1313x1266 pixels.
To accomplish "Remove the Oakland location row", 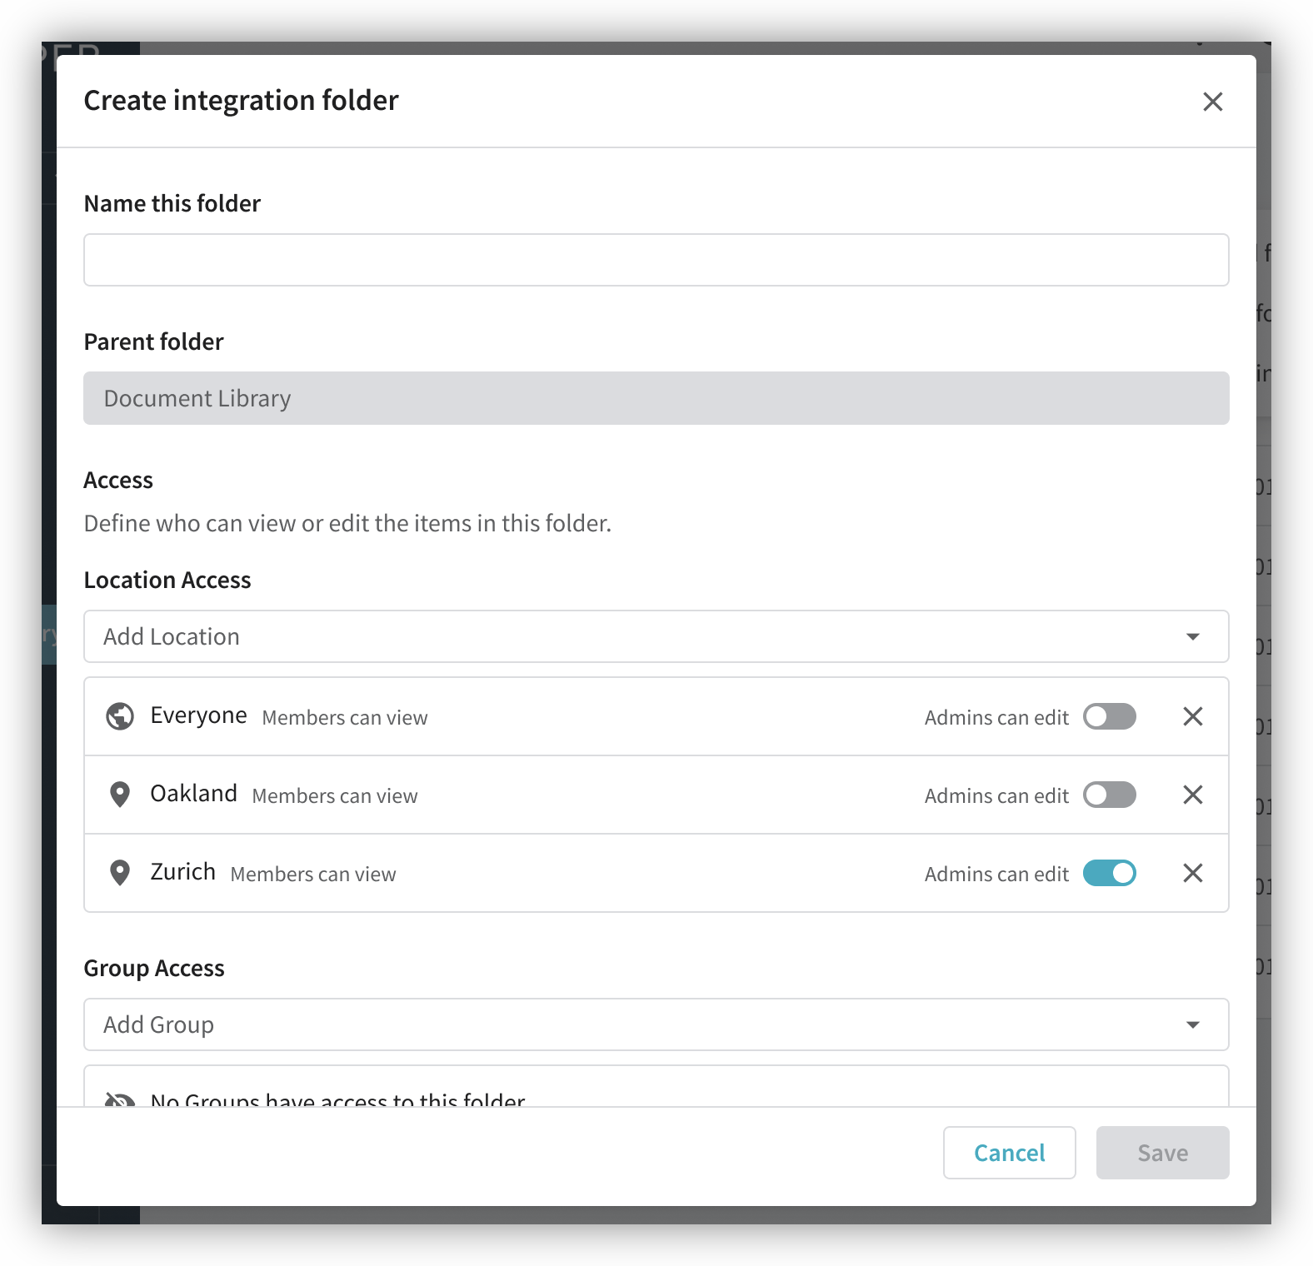I will pos(1192,795).
